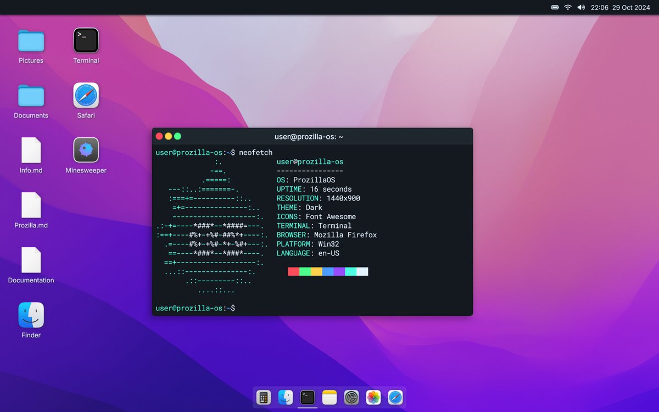Viewport: 659px width, 412px height.
Task: Check the battery status icon
Action: tap(555, 8)
